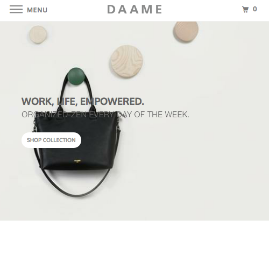
Task: Click the "WORK, LIFE, EMPOWERED." headline
Action: (83, 102)
